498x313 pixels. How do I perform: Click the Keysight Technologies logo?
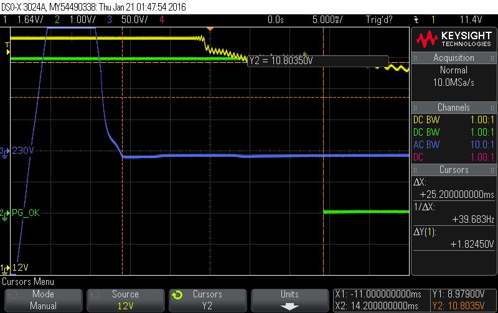coord(454,39)
